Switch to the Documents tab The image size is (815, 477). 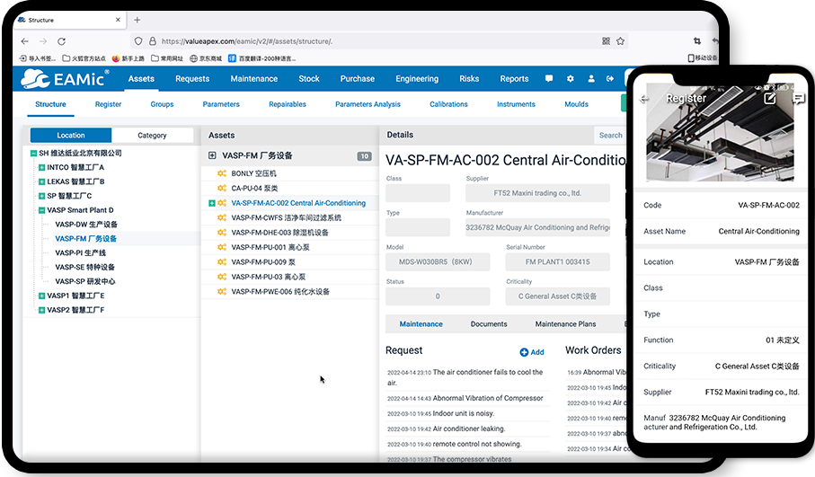tap(489, 323)
